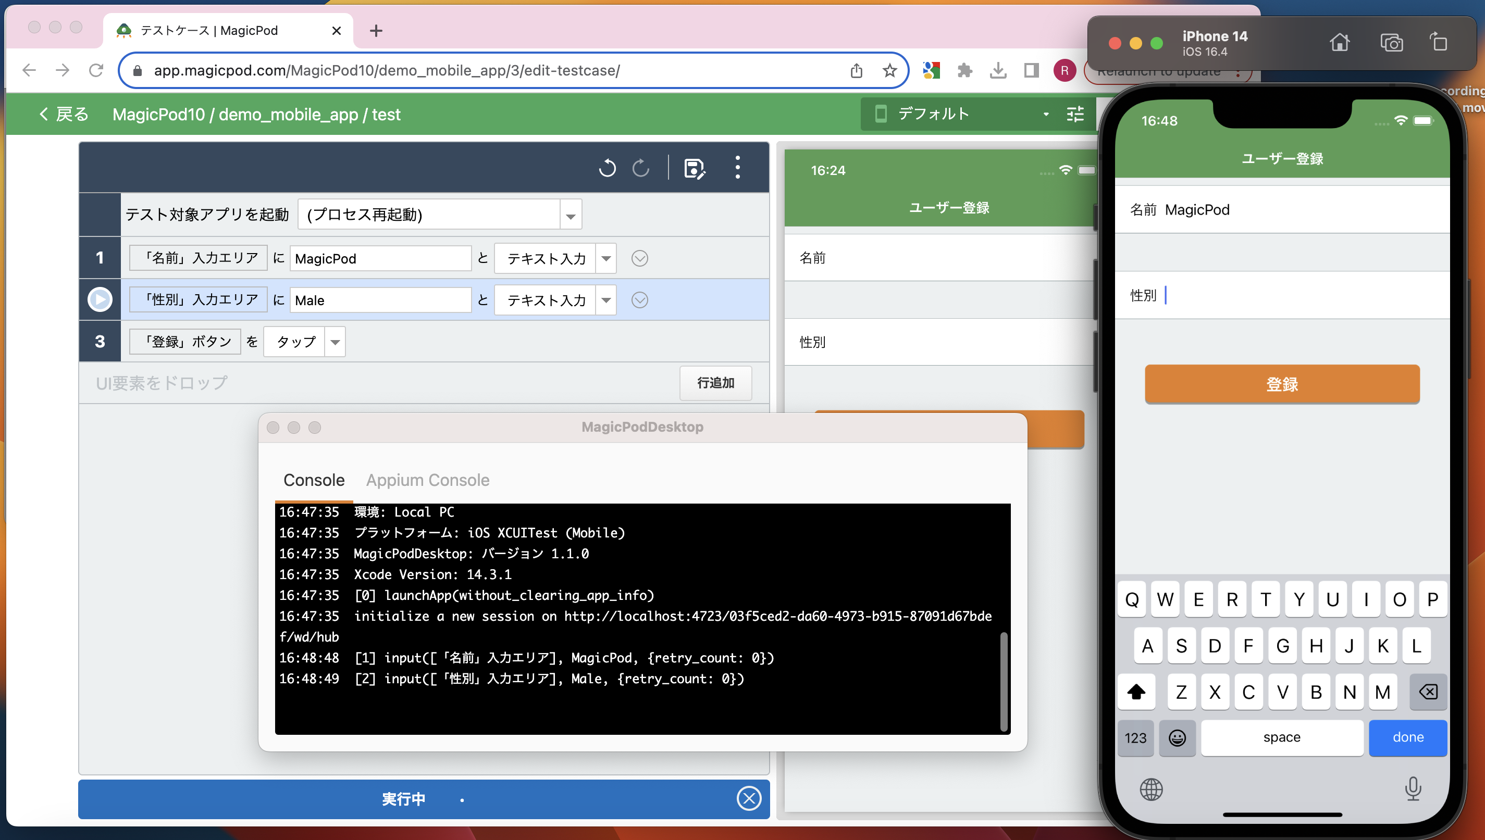Click the share icon in the address bar
Screen dimensions: 1485x840
point(857,70)
